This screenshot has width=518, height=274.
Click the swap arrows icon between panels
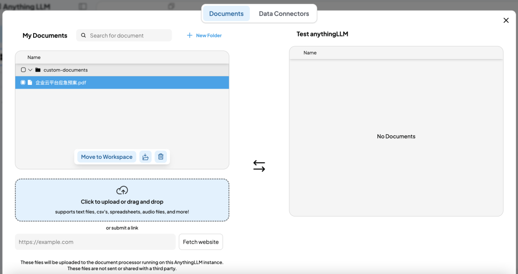pyautogui.click(x=259, y=166)
